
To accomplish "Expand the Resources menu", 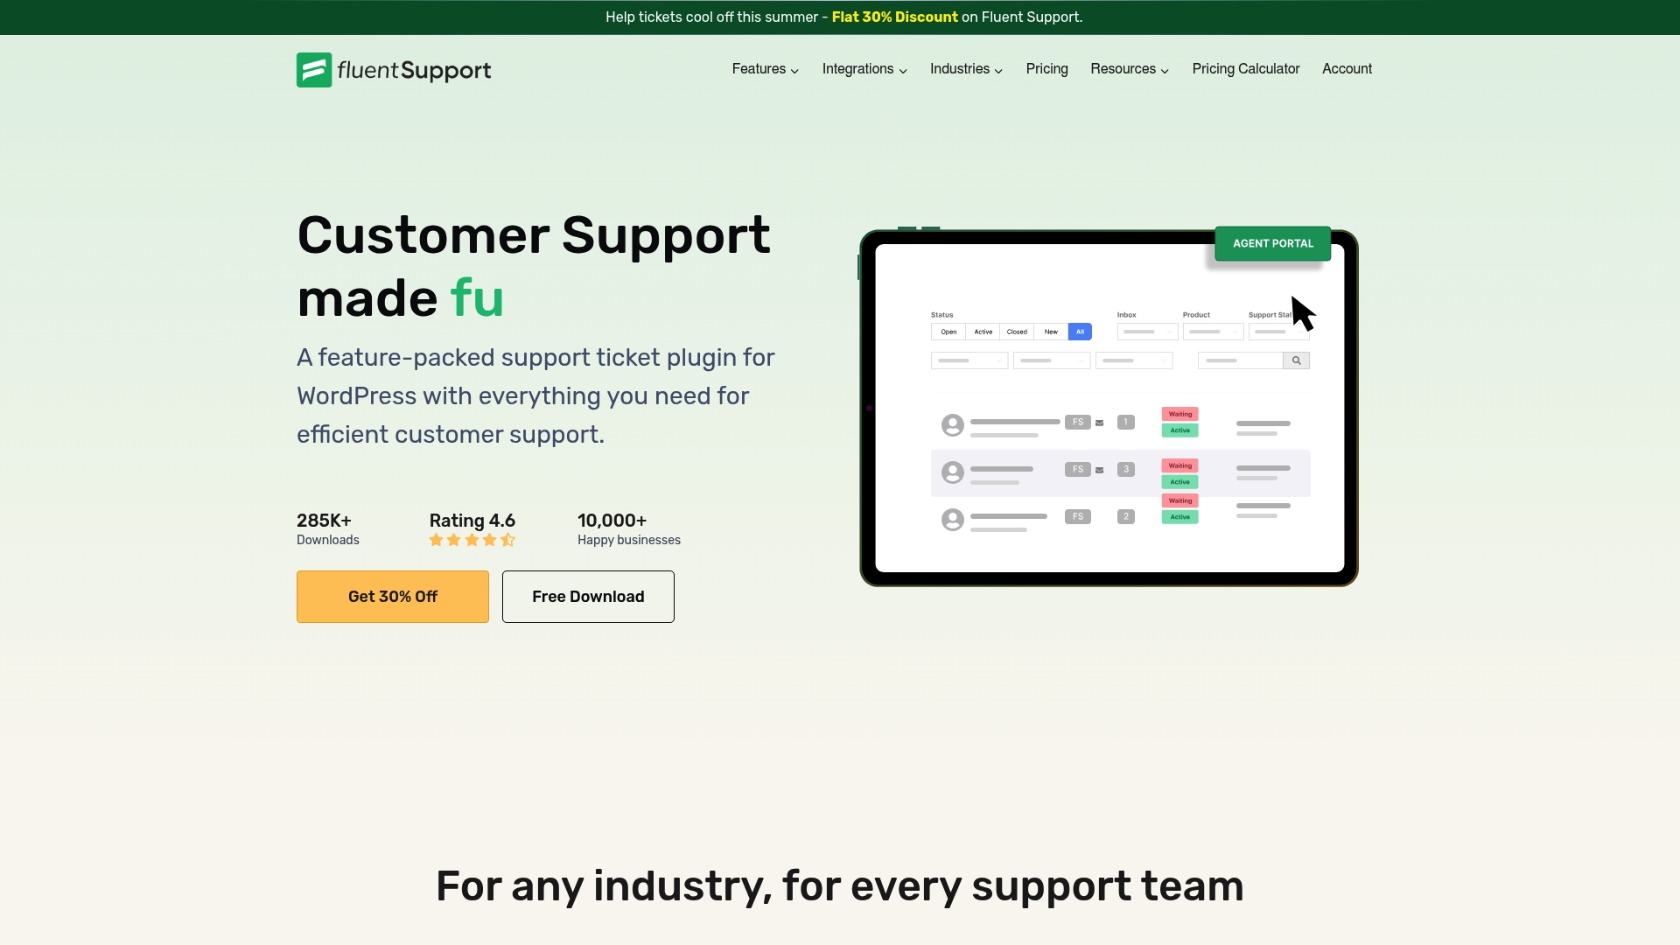I will tap(1130, 69).
